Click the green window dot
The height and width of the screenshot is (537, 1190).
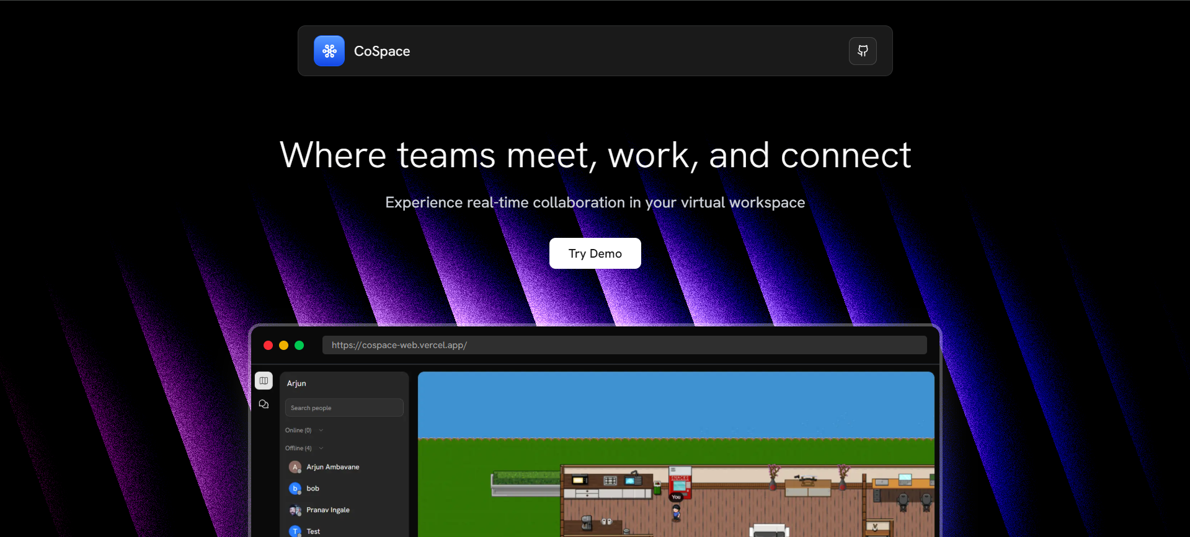click(x=300, y=346)
